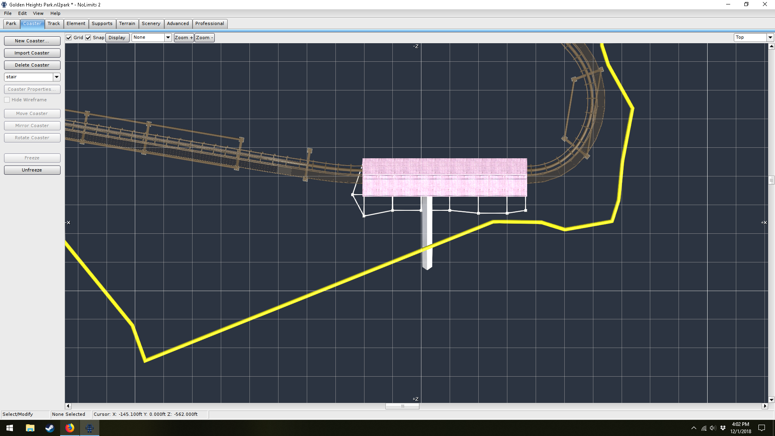The width and height of the screenshot is (775, 436).
Task: Click the Zoom + button
Action: [x=184, y=38]
